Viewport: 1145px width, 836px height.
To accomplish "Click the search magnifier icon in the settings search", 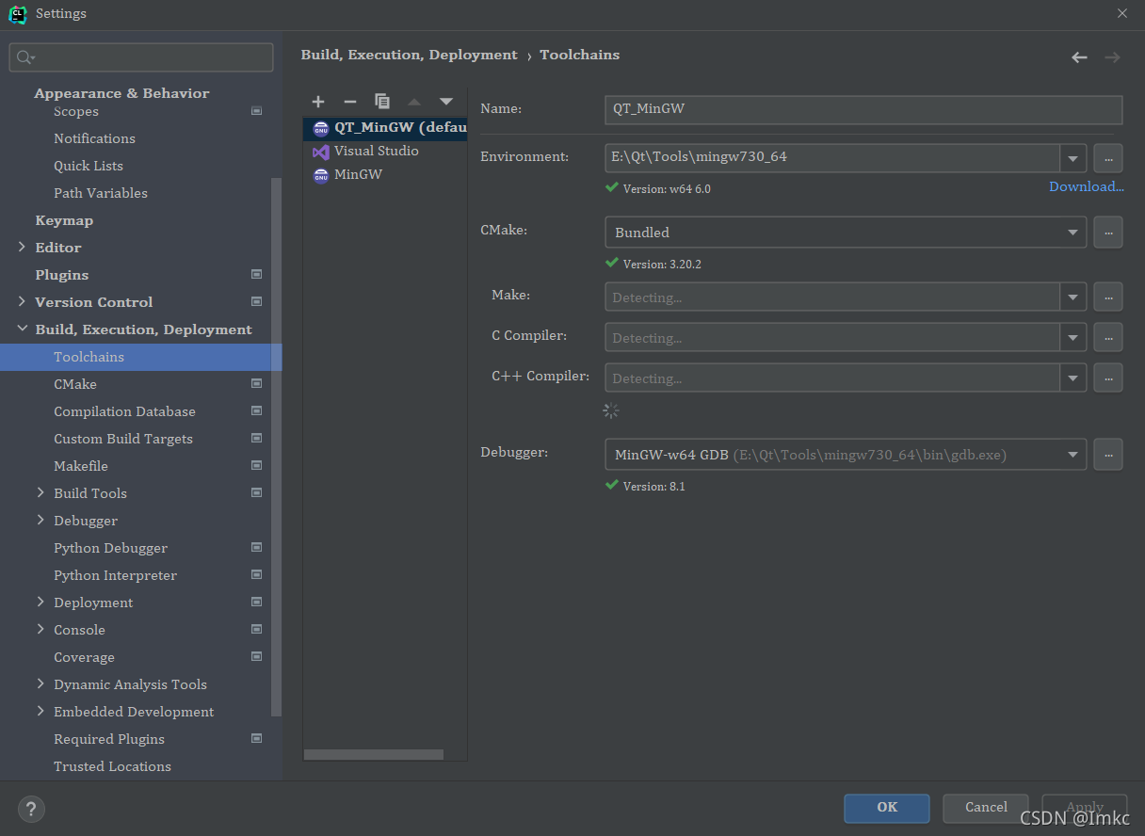I will (25, 57).
